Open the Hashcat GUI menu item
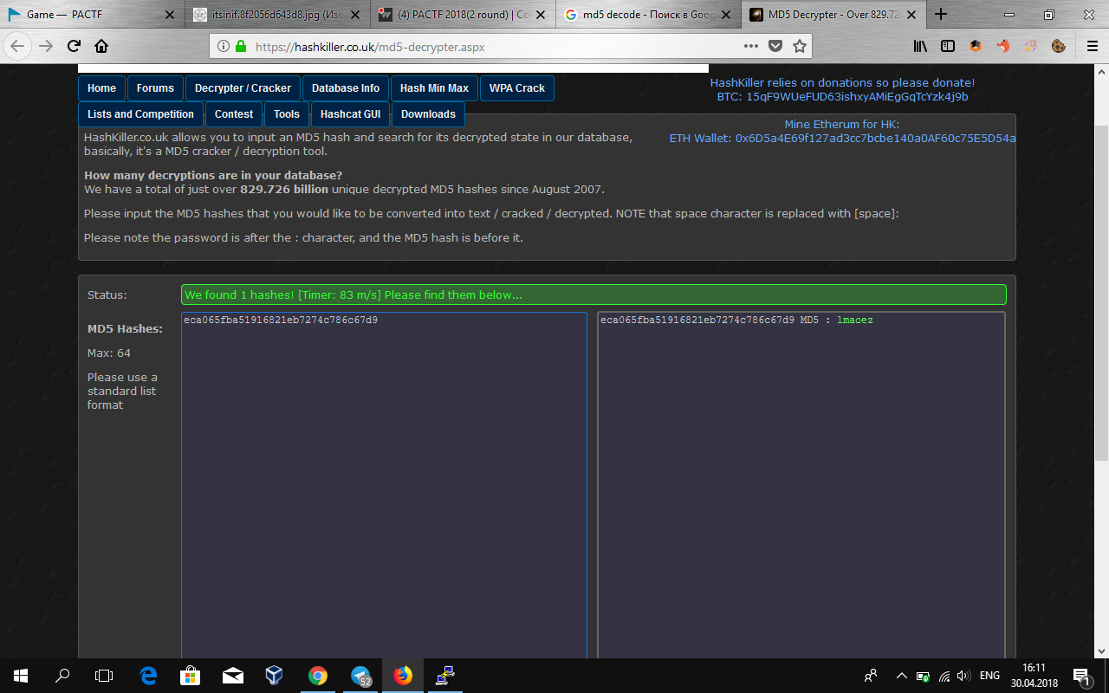Image resolution: width=1109 pixels, height=693 pixels. pos(350,114)
